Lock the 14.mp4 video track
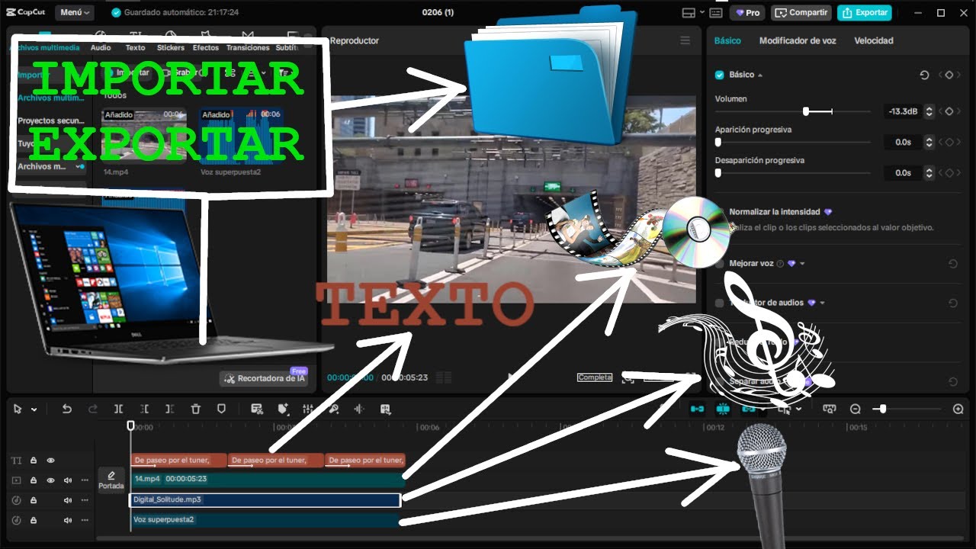The image size is (976, 549). click(34, 480)
